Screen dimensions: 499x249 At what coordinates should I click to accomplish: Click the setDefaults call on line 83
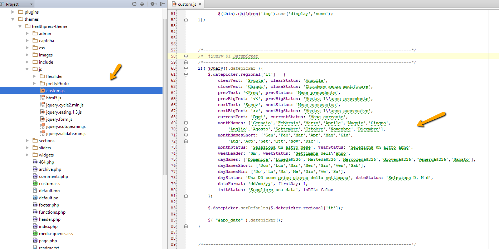click(x=255, y=208)
